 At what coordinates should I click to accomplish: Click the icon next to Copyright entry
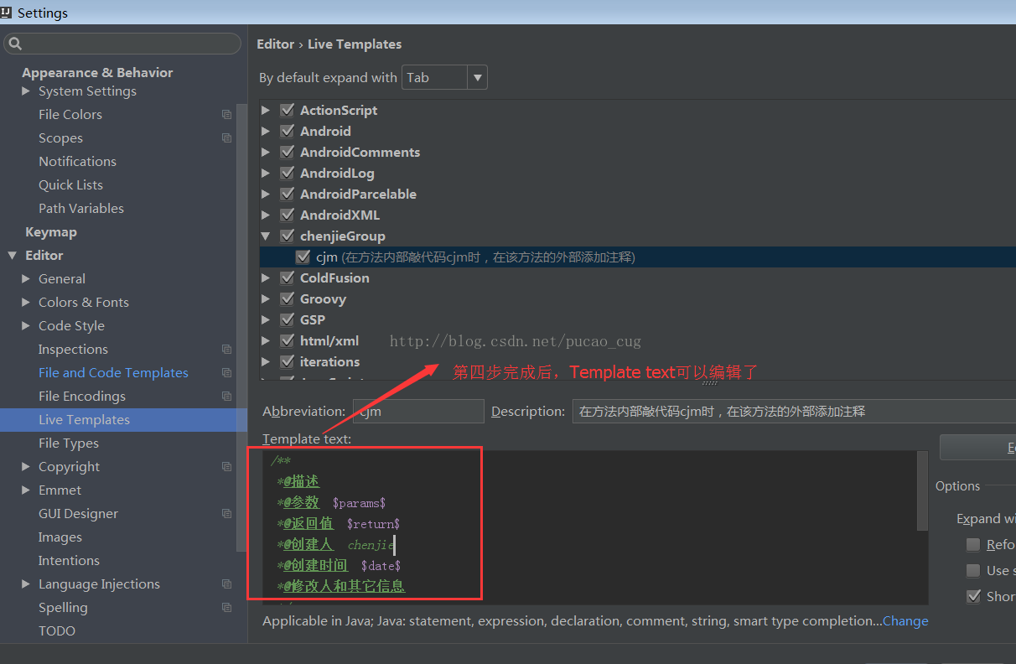click(226, 466)
